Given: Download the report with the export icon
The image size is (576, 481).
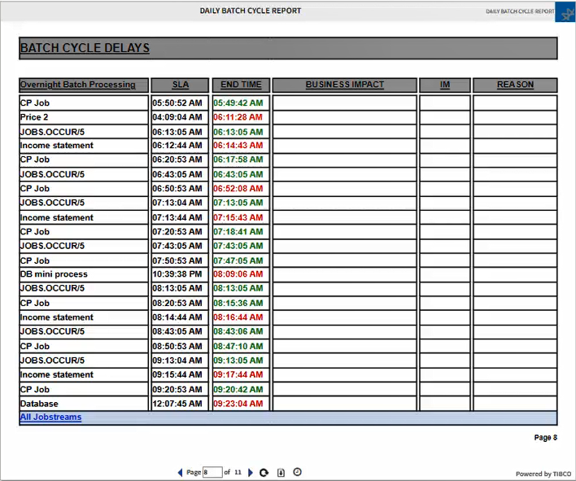Looking at the screenshot, I should [281, 473].
